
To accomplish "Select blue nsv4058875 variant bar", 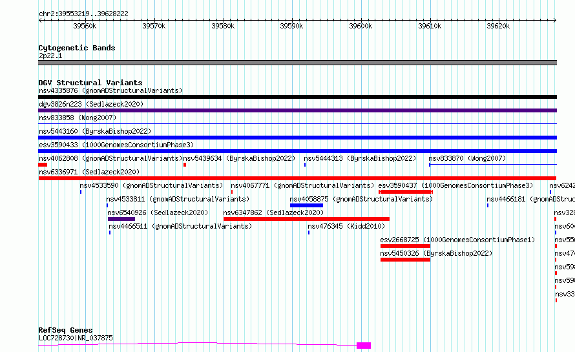I will 307,205.
